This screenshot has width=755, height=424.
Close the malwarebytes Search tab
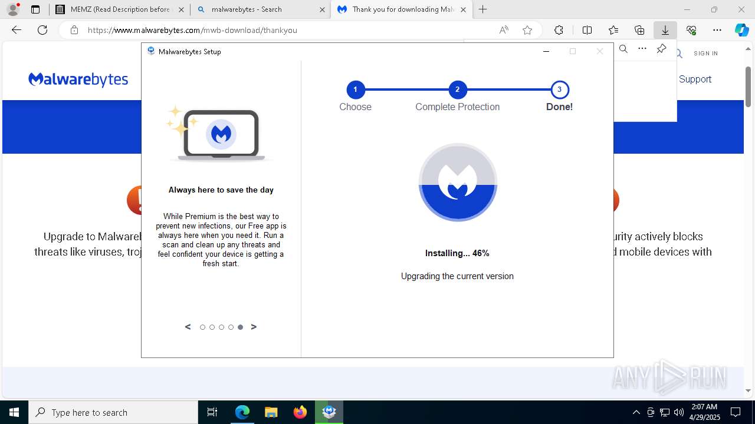[x=322, y=9]
